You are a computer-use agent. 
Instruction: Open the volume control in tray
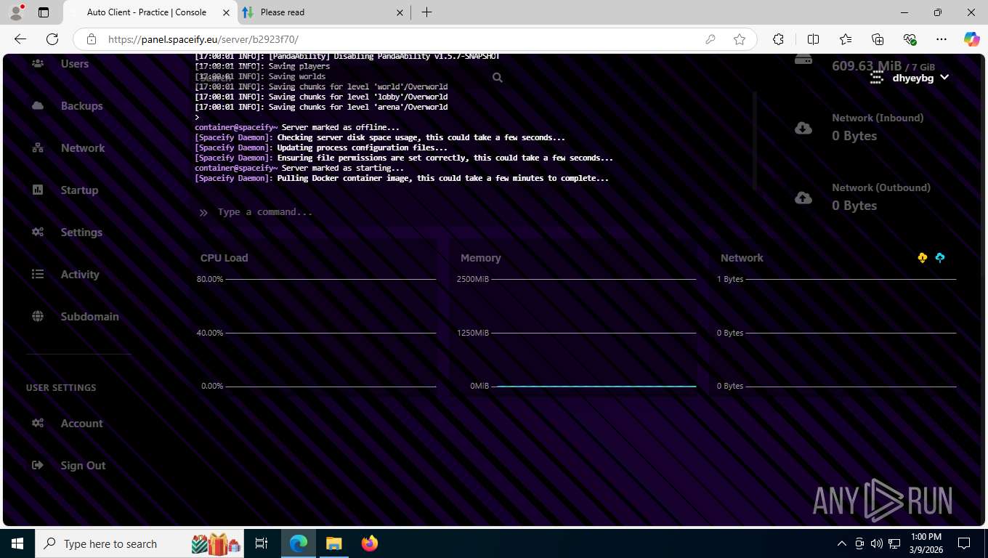[x=877, y=543]
